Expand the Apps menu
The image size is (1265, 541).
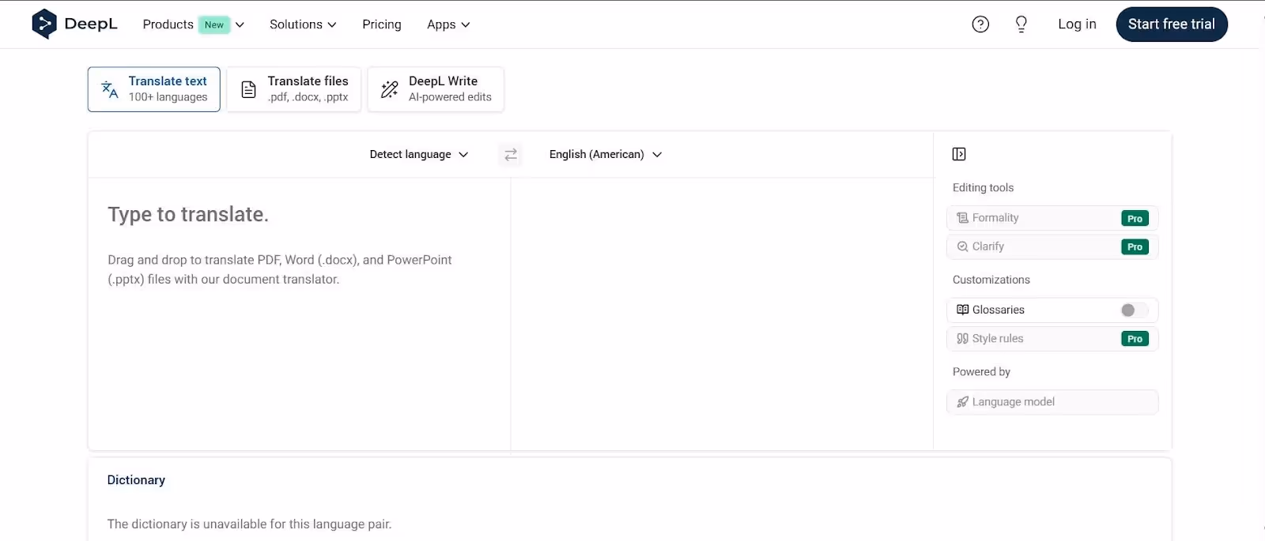click(447, 24)
